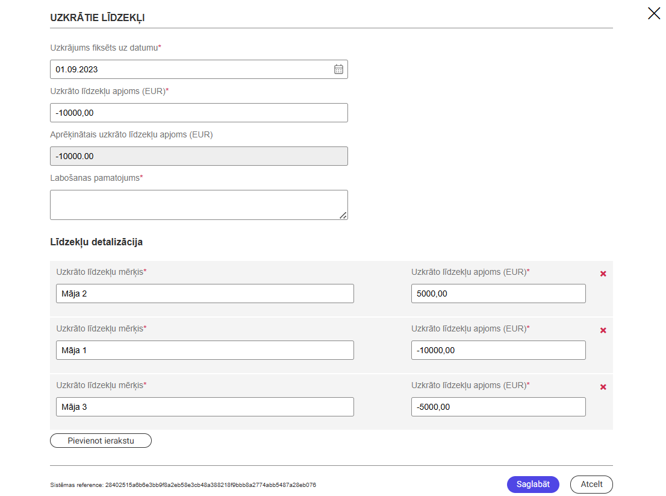Click the greyed-out calculated amount field

coord(199,156)
